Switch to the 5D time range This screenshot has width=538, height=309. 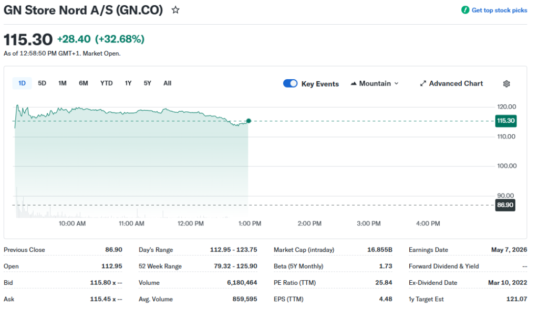click(x=42, y=83)
